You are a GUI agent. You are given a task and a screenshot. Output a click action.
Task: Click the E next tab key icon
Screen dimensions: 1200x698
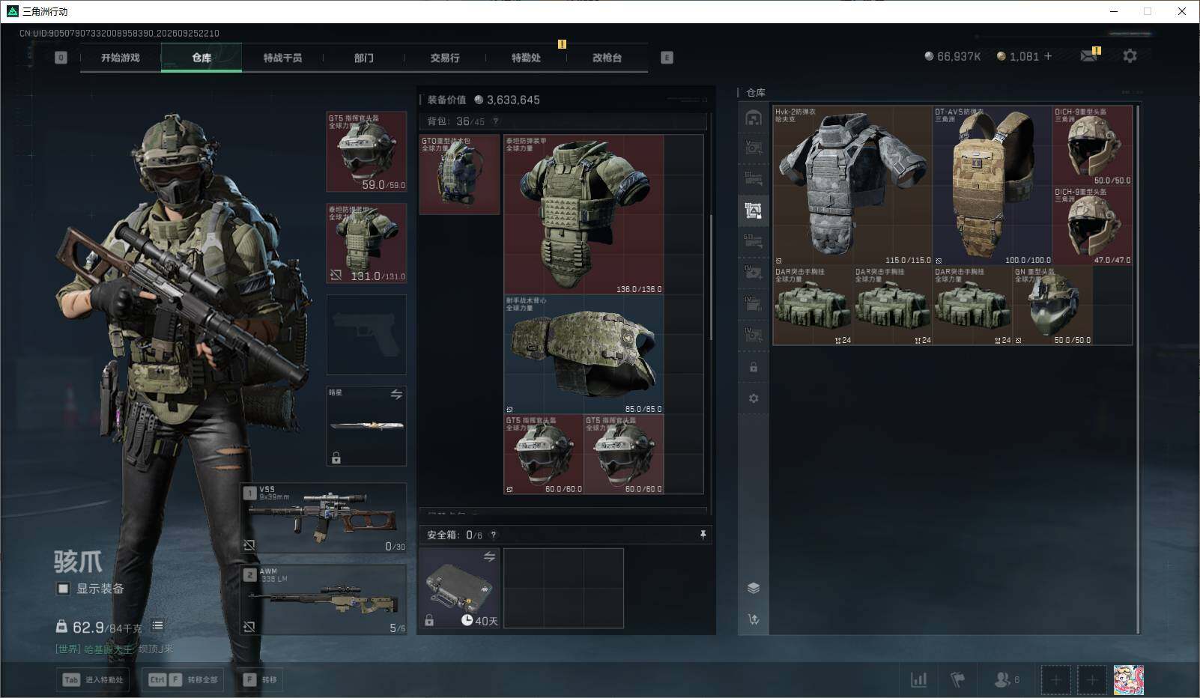pyautogui.click(x=667, y=58)
